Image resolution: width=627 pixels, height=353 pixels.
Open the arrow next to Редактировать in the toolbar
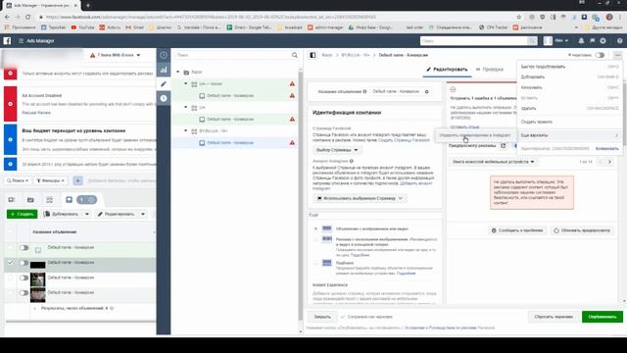coord(143,214)
